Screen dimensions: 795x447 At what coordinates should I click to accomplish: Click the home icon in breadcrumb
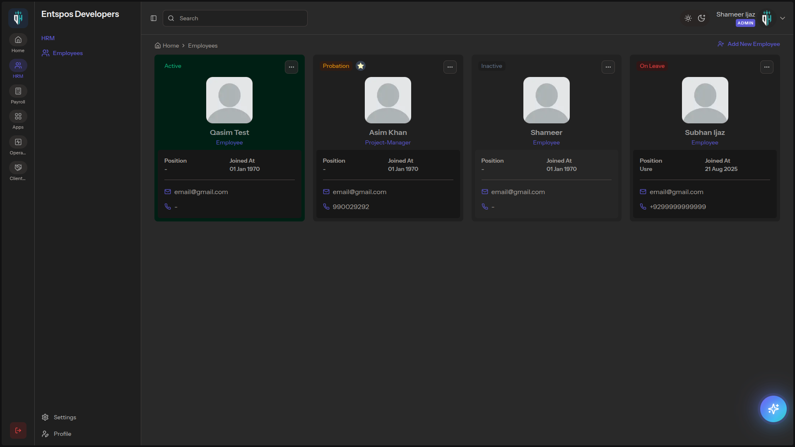[158, 46]
